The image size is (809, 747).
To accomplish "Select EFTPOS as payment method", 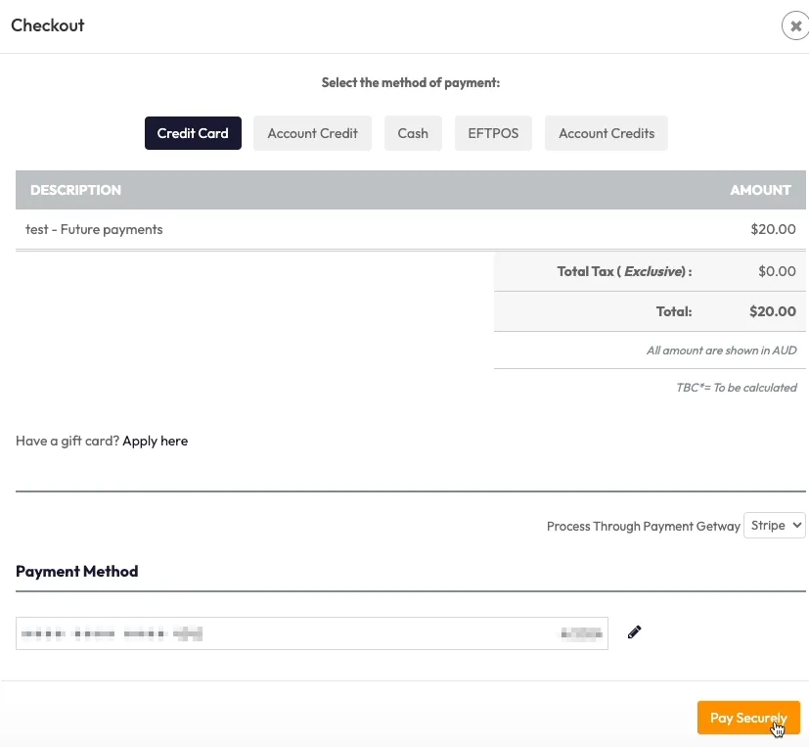I will pos(493,133).
